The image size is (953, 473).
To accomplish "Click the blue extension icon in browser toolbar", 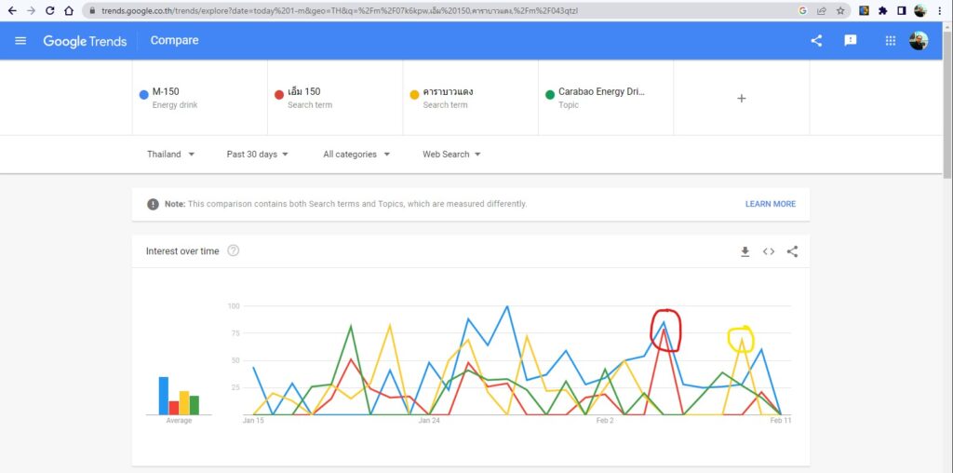I will pyautogui.click(x=865, y=10).
